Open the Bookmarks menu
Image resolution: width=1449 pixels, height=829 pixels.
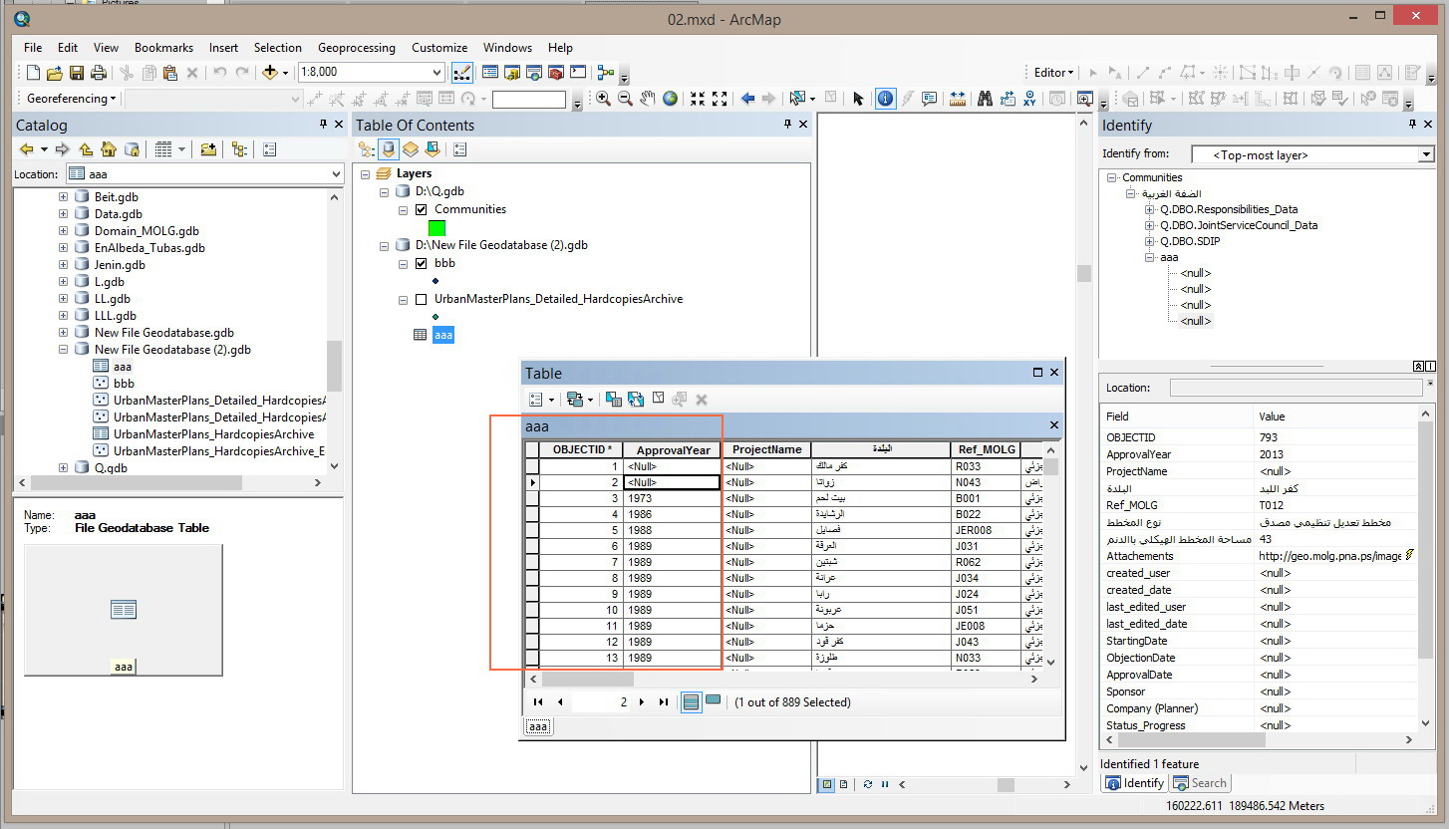[163, 48]
